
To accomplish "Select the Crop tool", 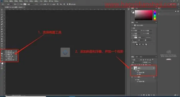I will [x=2, y=19].
